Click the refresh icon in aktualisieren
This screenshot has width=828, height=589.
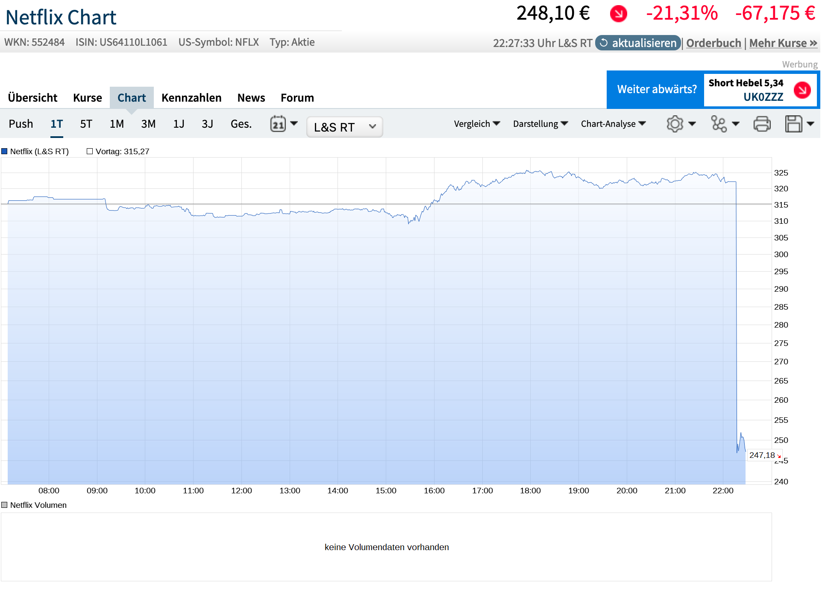point(604,43)
